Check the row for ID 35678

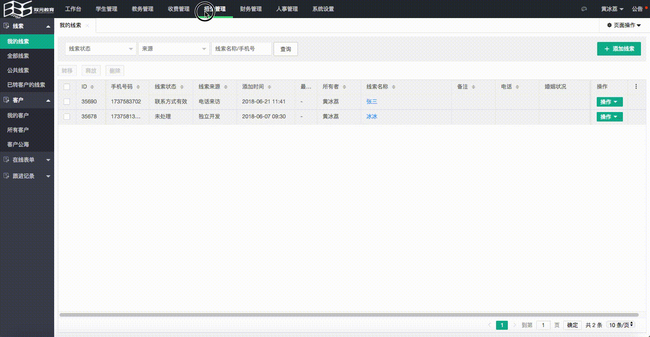pos(67,117)
